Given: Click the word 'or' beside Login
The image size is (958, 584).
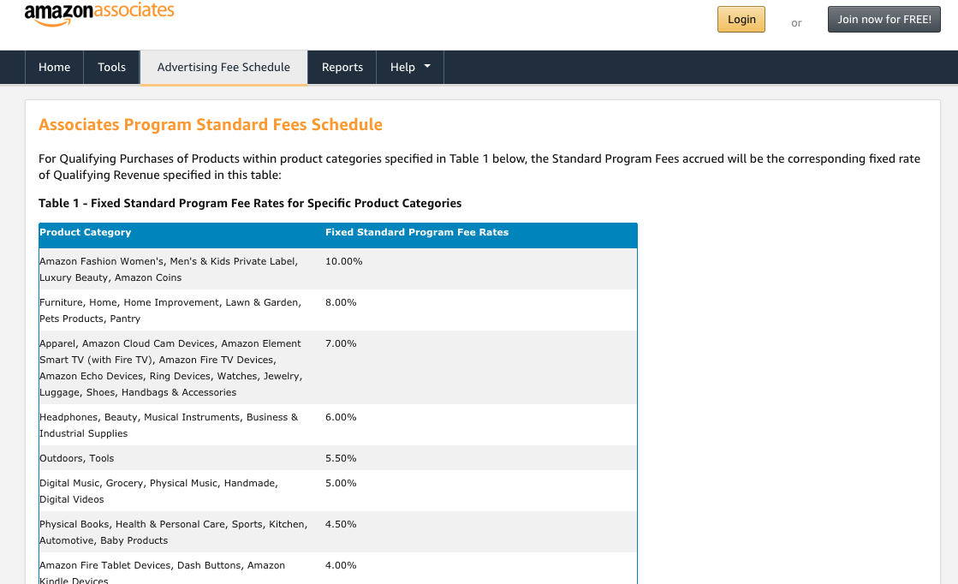Looking at the screenshot, I should [x=796, y=23].
